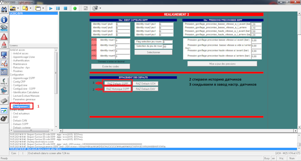
Task: Open Cmd actuateurs screen
Action: pyautogui.click(x=22, y=113)
